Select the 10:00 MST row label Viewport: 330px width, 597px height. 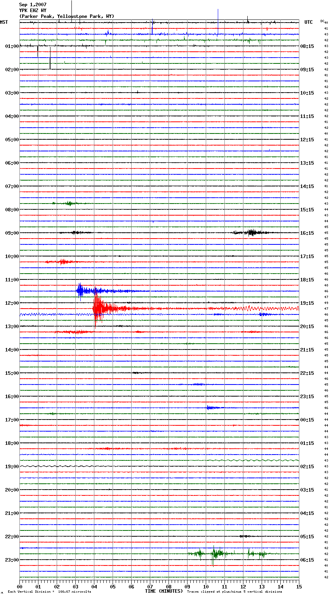[x=12, y=256]
